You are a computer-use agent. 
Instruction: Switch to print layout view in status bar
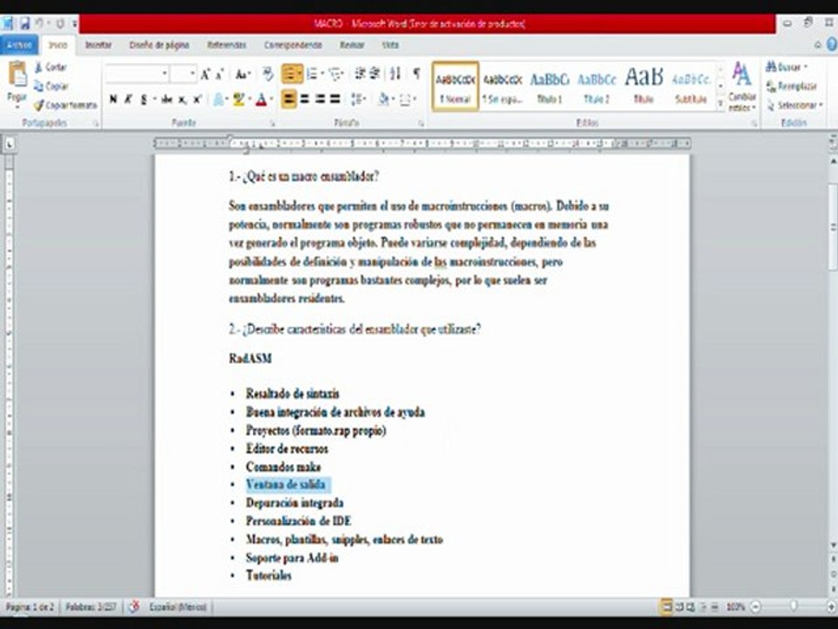pyautogui.click(x=666, y=606)
